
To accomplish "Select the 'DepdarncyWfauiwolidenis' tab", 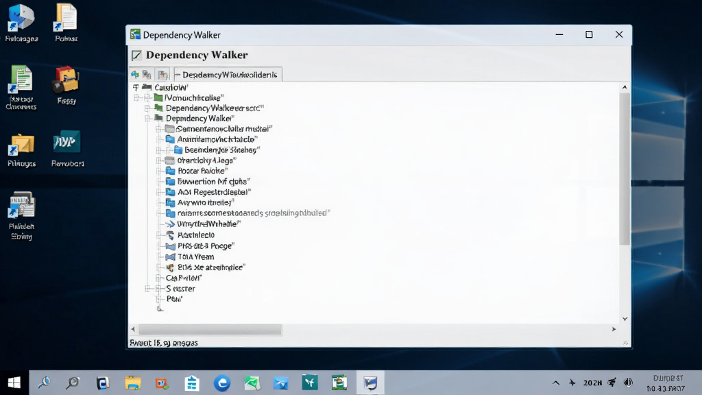I will coord(228,74).
